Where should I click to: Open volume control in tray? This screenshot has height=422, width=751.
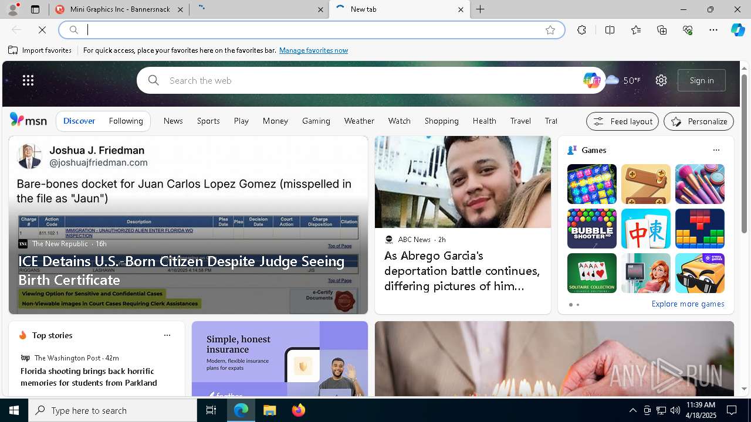pyautogui.click(x=675, y=410)
